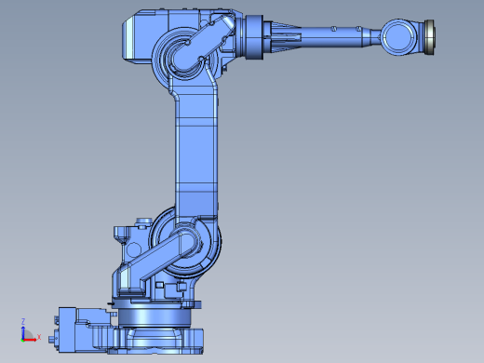Click the red X axis of the orientation triad

point(30,340)
